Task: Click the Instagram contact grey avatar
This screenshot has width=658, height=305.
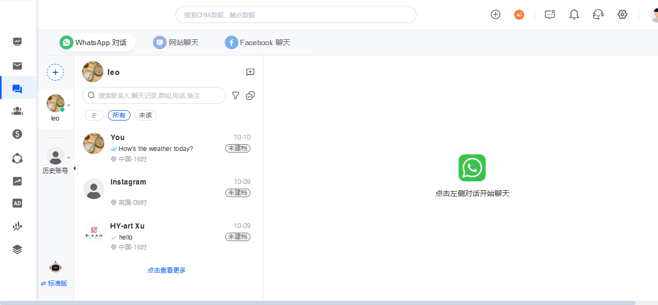Action: 94,189
